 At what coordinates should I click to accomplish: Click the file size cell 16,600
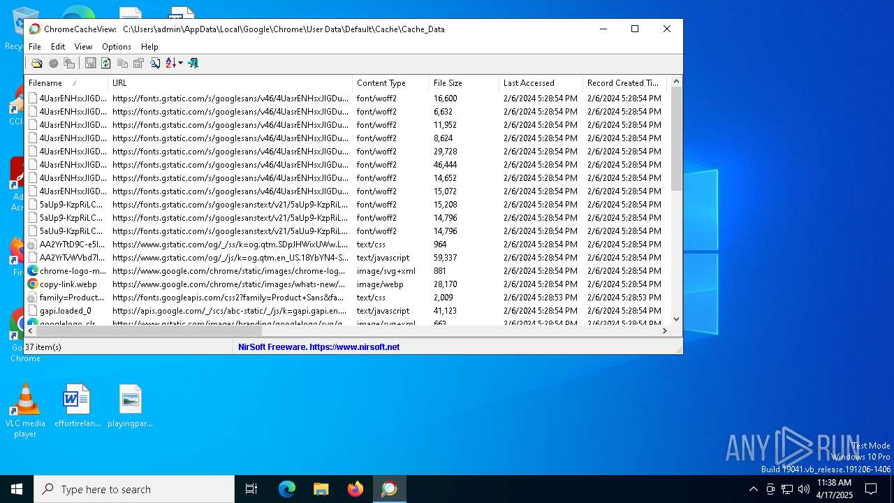click(x=446, y=99)
